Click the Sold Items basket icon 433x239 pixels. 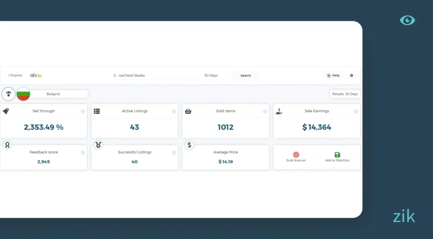188,111
